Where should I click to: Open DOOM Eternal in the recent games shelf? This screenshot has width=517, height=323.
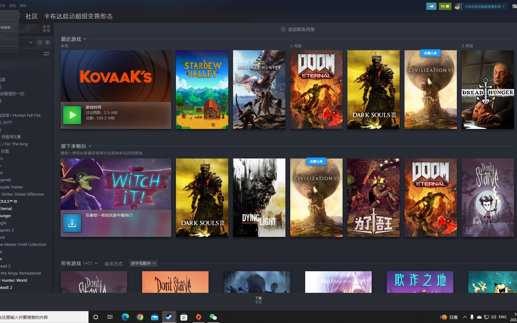316,89
